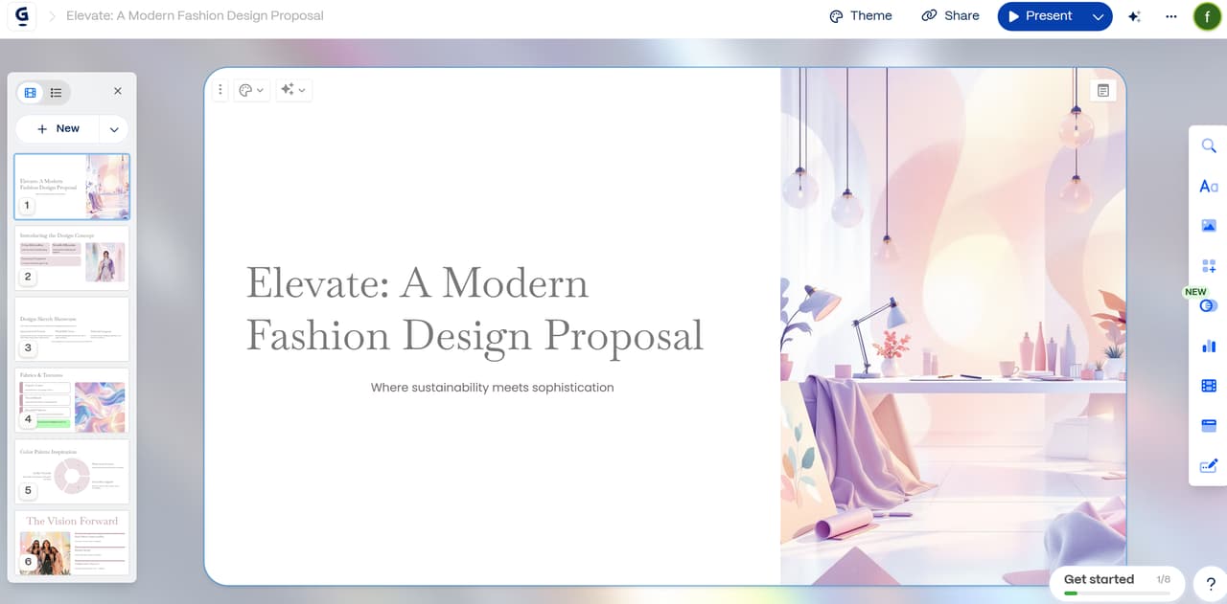Expand the dropdown arrow beside New
Image resolution: width=1227 pixels, height=604 pixels.
[x=114, y=129]
